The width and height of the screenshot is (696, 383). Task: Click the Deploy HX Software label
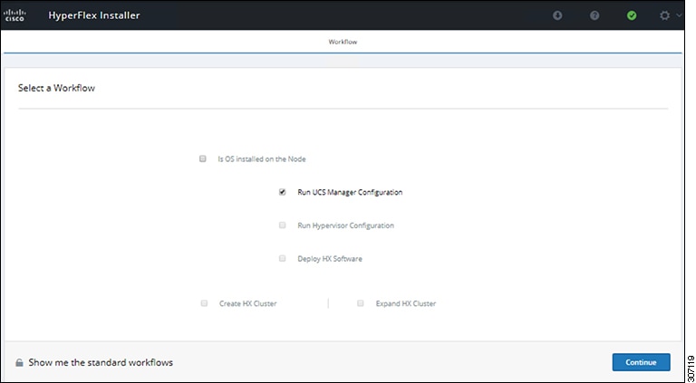click(330, 259)
